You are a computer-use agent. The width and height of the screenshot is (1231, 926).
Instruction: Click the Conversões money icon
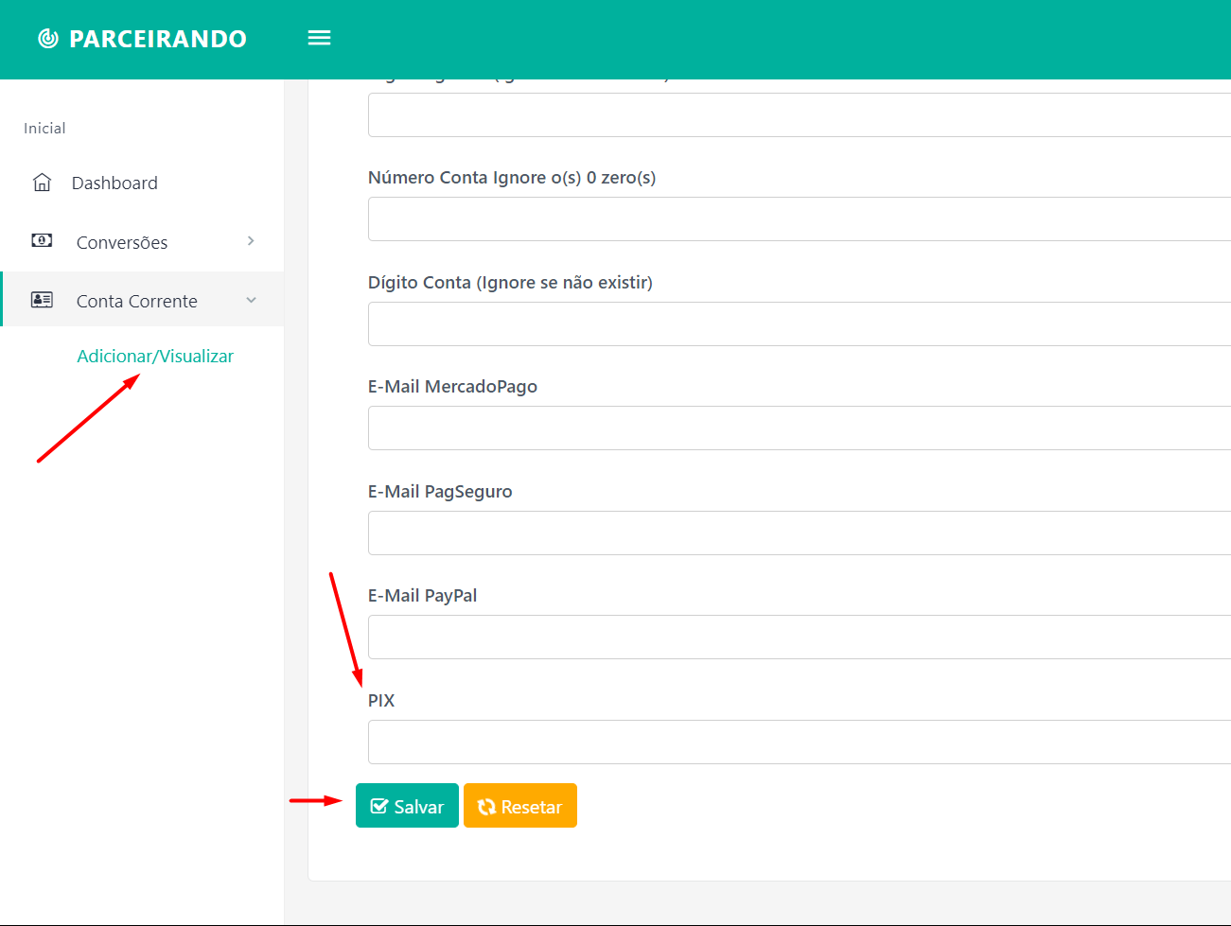pyautogui.click(x=42, y=240)
